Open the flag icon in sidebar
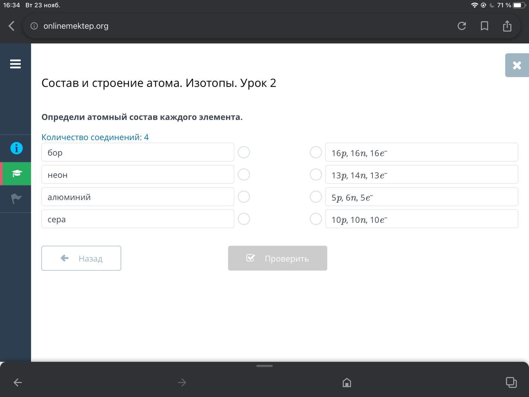Screen dimensions: 529x397 pyautogui.click(x=16, y=198)
